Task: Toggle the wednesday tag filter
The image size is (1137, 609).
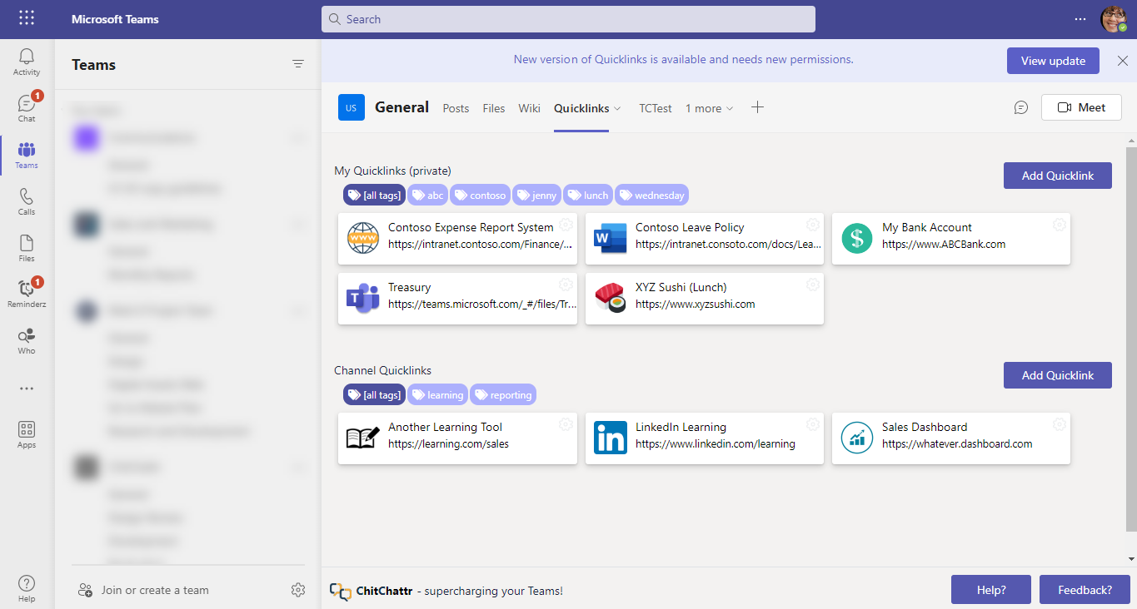Action: 651,196
